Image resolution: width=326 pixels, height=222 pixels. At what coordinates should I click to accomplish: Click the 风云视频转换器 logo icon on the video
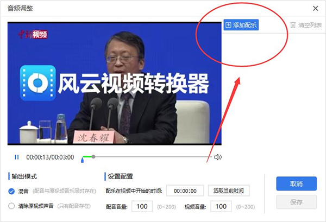(x=38, y=84)
